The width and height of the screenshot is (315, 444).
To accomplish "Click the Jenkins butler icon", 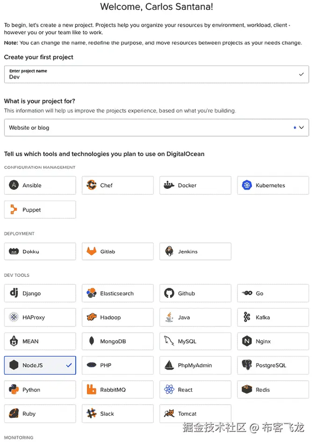I will click(169, 252).
